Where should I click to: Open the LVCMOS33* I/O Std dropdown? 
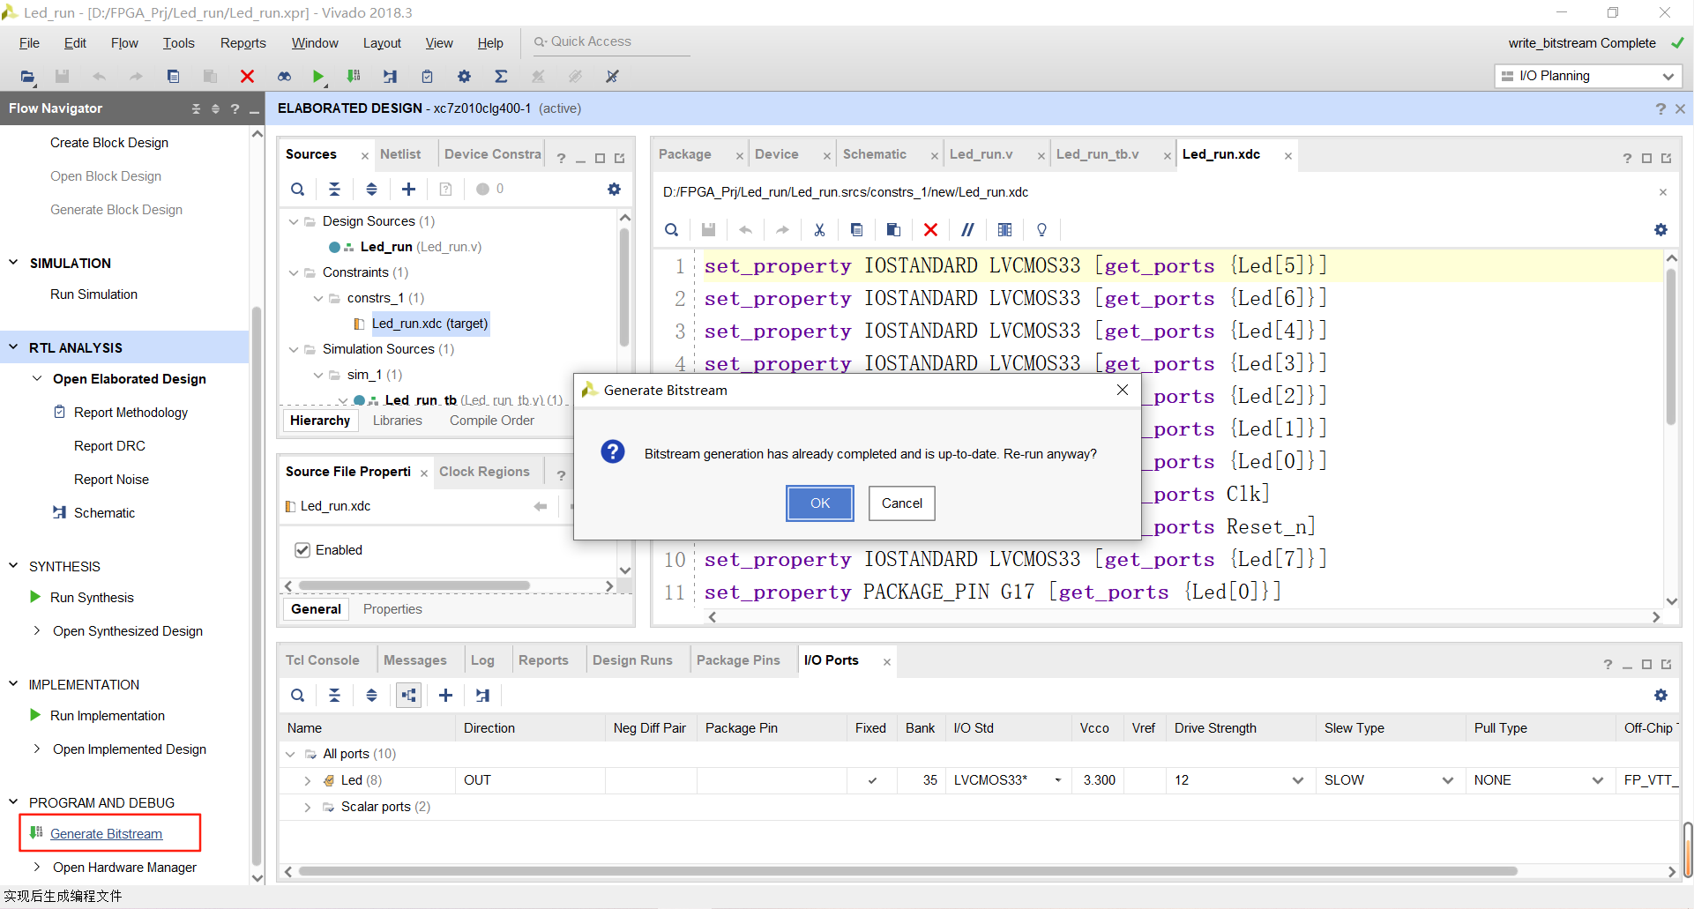[1057, 780]
